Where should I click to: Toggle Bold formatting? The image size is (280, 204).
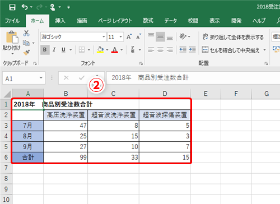[45, 50]
